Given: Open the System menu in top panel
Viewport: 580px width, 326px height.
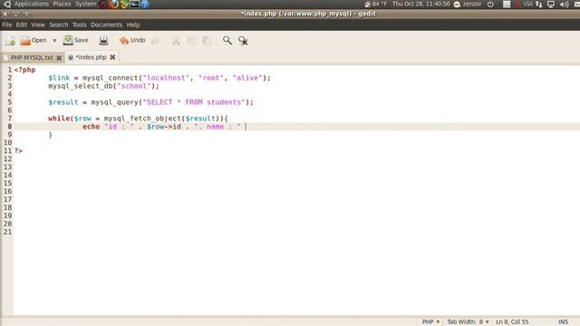Looking at the screenshot, I should [85, 4].
